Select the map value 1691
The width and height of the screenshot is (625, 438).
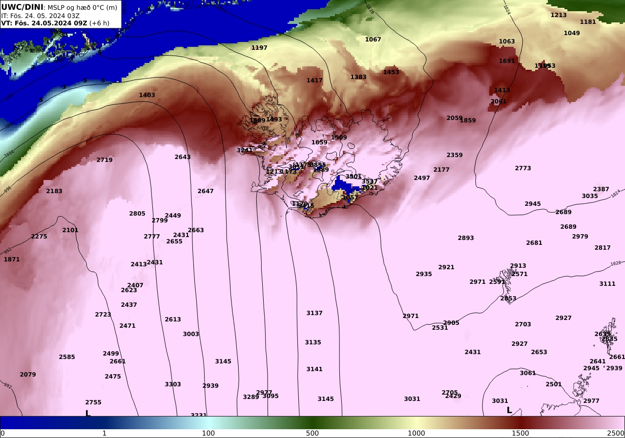click(x=507, y=61)
